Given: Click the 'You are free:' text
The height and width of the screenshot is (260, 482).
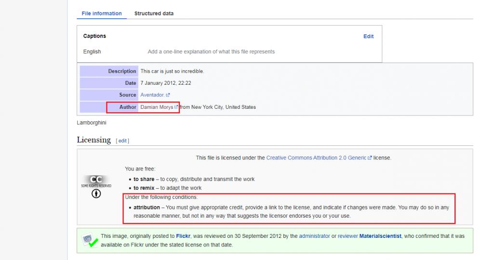Looking at the screenshot, I should click(x=140, y=169).
